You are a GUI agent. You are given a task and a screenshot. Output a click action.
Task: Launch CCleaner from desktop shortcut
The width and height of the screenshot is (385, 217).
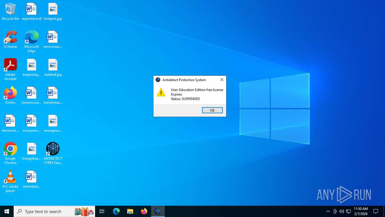click(x=10, y=40)
